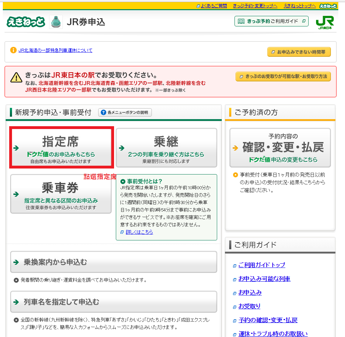Open the きっぷ予約ご利用ガイド button
This screenshot has height=337, width=345.
[x=272, y=21]
